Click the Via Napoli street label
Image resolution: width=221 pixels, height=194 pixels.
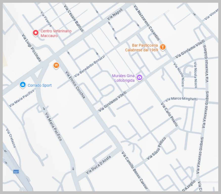(x=115, y=14)
